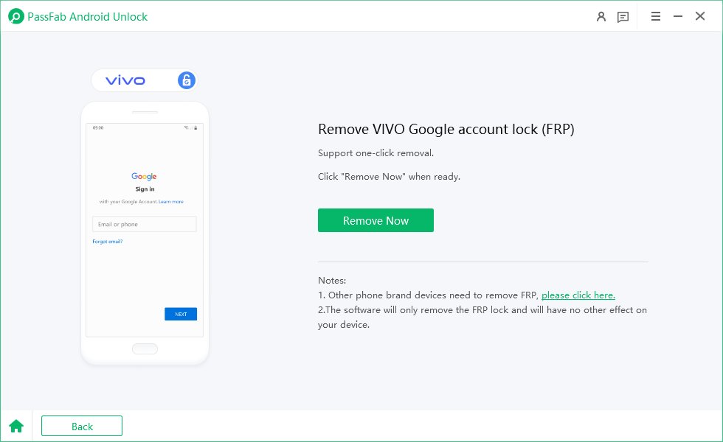Open the 'please click here' link
Image resolution: width=723 pixels, height=442 pixels.
(578, 295)
